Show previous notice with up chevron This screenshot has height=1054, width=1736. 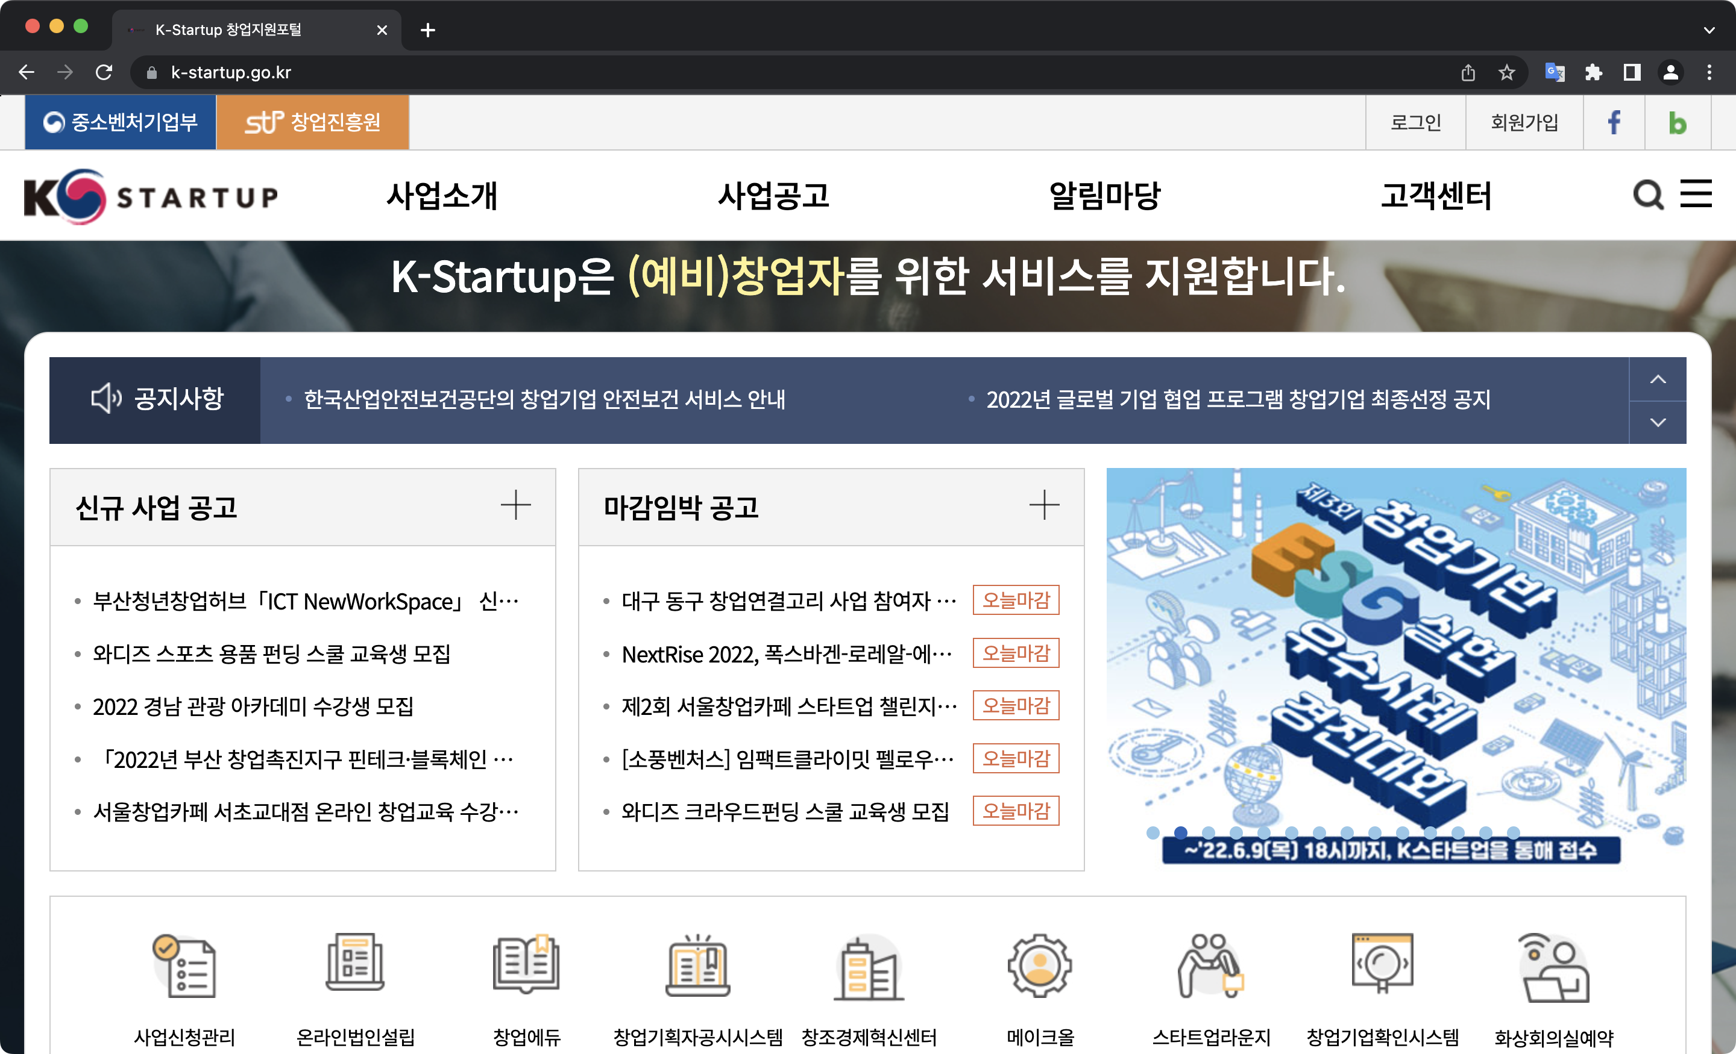point(1658,379)
